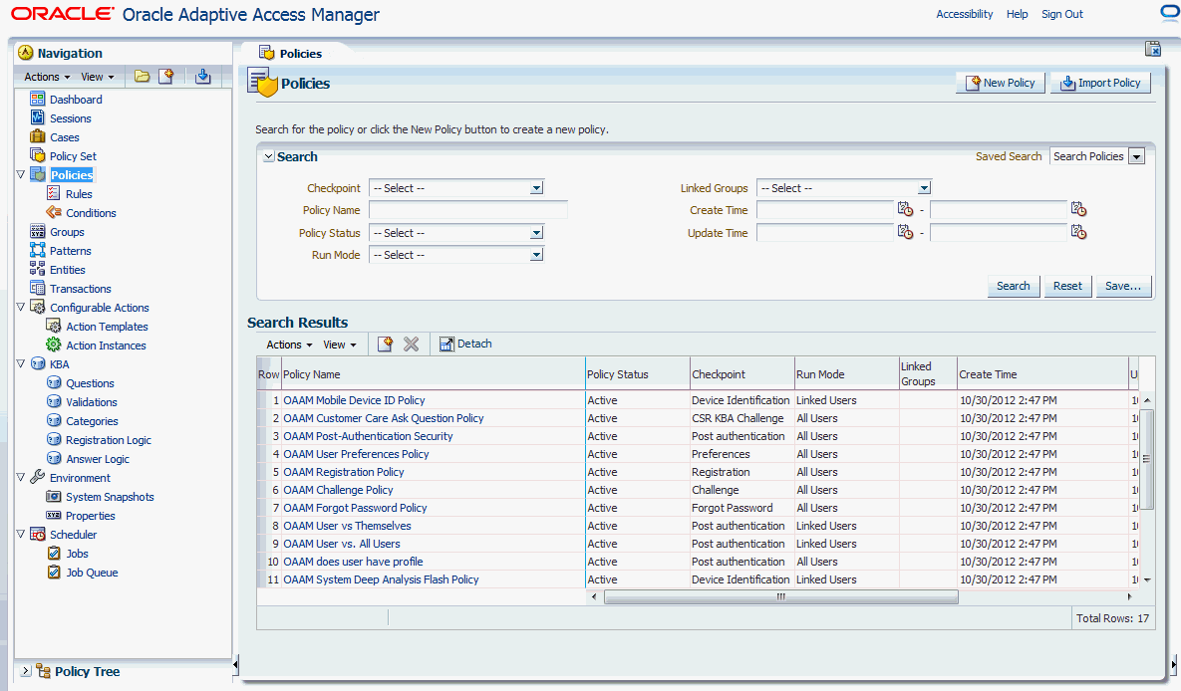Image resolution: width=1181 pixels, height=691 pixels.
Task: Open Jobs under Scheduler
Action: pyautogui.click(x=77, y=554)
